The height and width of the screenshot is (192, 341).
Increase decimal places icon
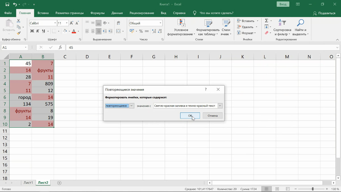(154, 31)
